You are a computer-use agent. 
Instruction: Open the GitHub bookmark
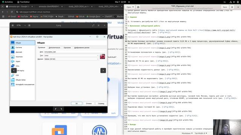point(70,16)
